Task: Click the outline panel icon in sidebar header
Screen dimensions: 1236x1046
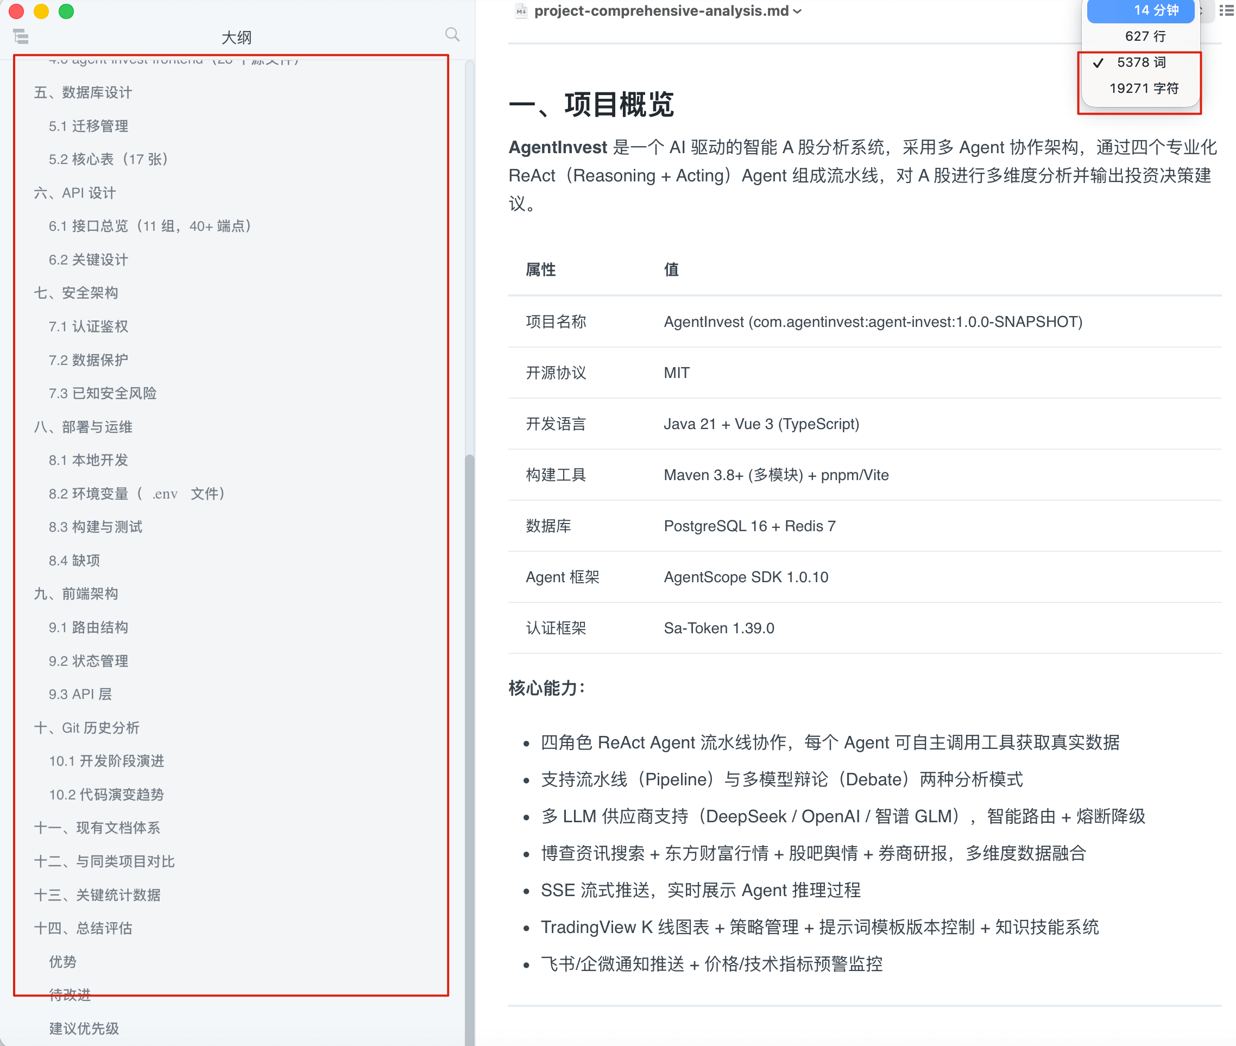Action: 21,37
